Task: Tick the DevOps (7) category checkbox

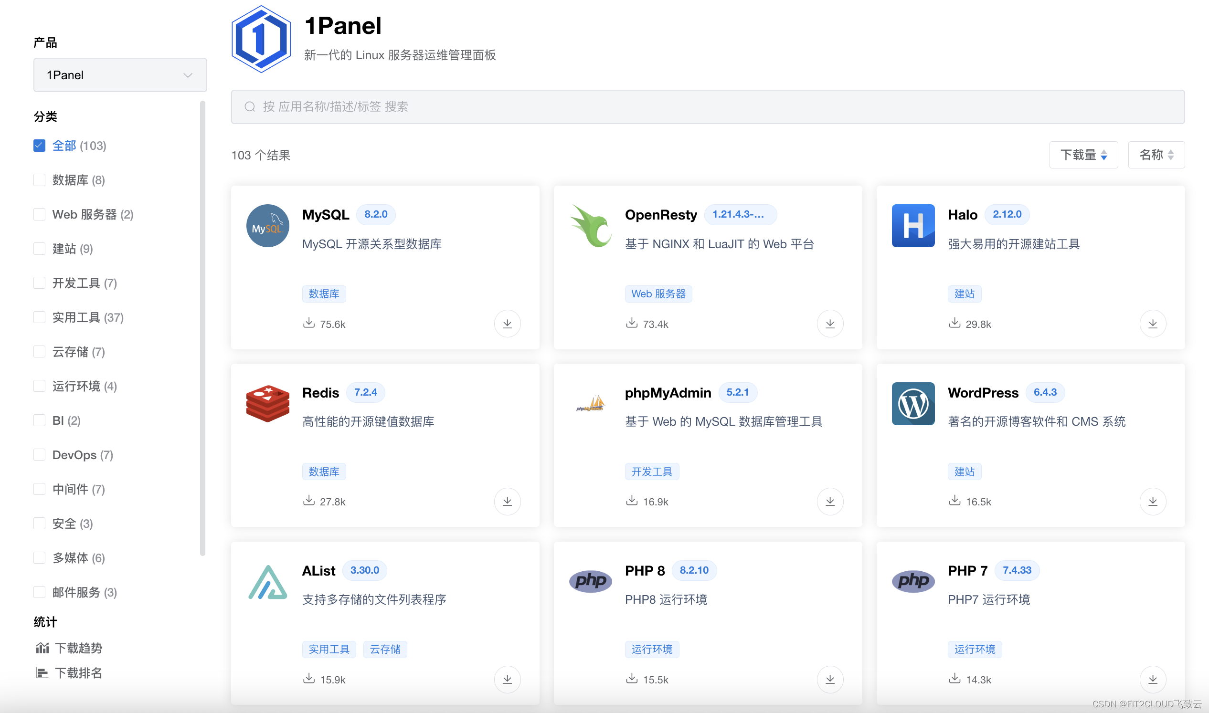Action: [40, 455]
